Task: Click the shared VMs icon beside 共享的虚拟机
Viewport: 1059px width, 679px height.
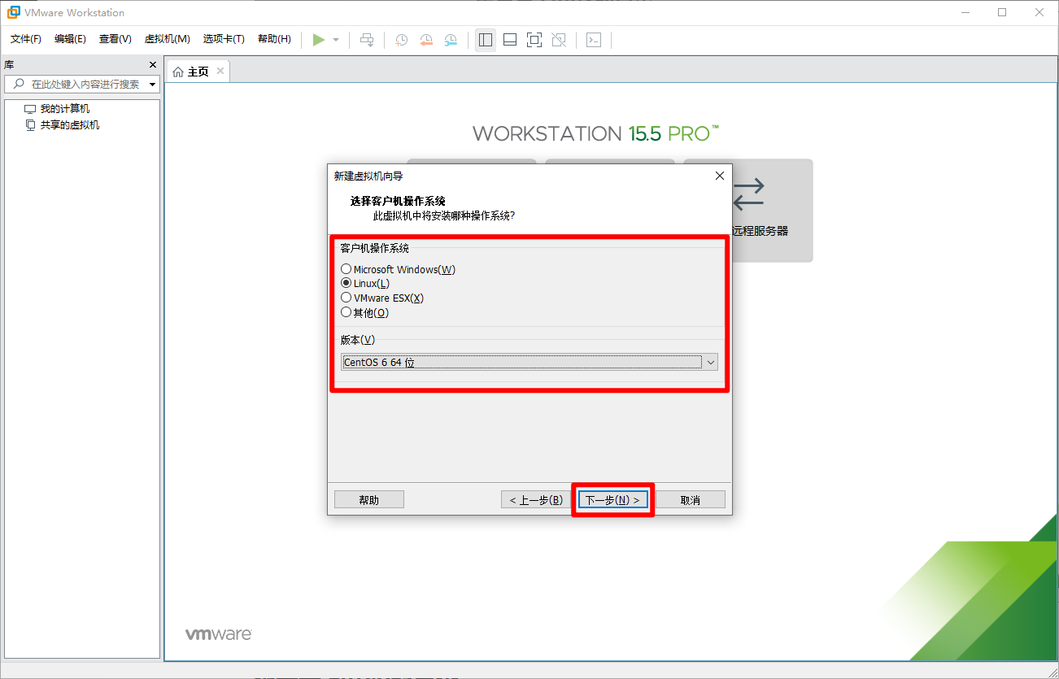Action: click(30, 125)
